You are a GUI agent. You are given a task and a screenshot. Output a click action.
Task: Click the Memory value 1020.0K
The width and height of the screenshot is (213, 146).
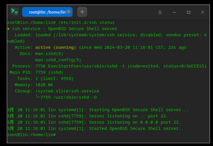click(x=44, y=85)
